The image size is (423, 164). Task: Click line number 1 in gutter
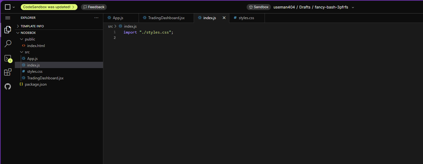[x=115, y=32]
